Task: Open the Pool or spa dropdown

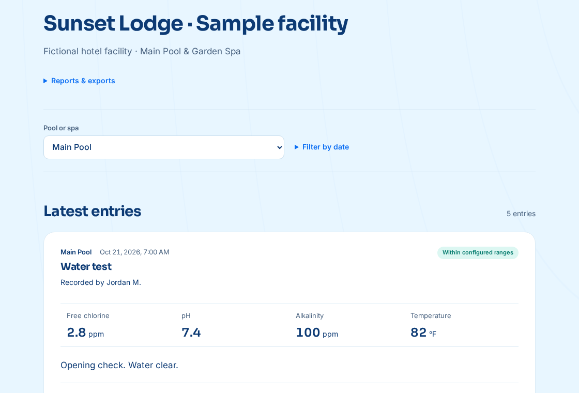Action: [x=163, y=147]
